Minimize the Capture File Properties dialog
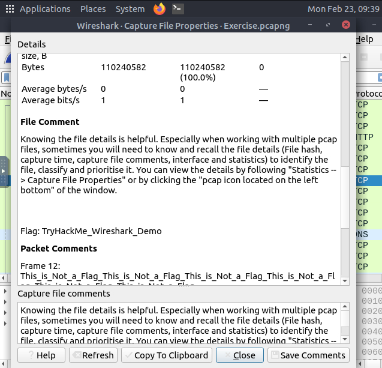 click(310, 25)
